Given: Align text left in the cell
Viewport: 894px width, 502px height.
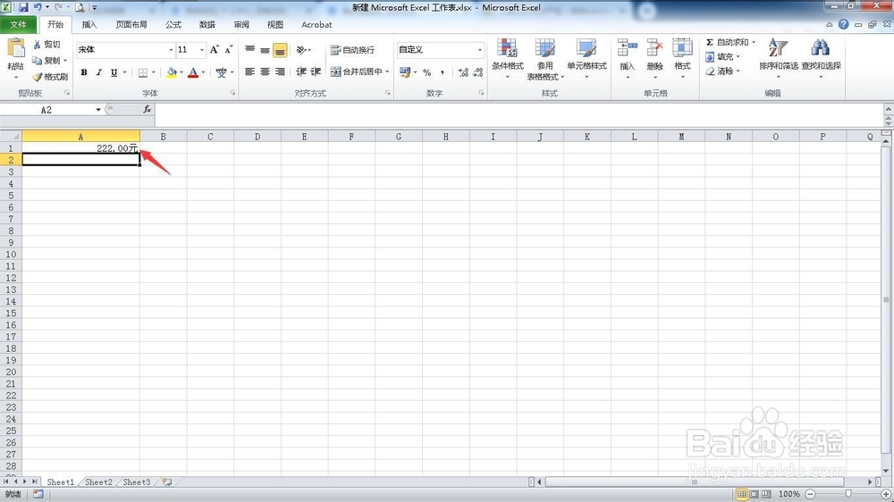Looking at the screenshot, I should tap(249, 71).
